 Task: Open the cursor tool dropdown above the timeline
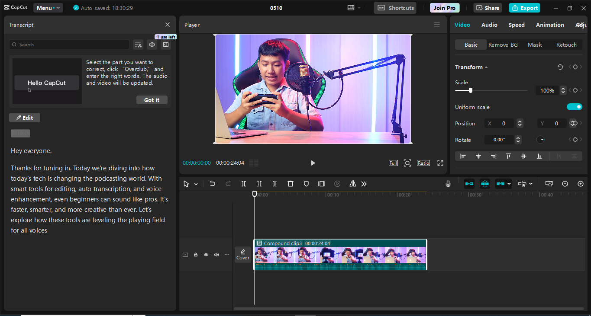coord(196,184)
